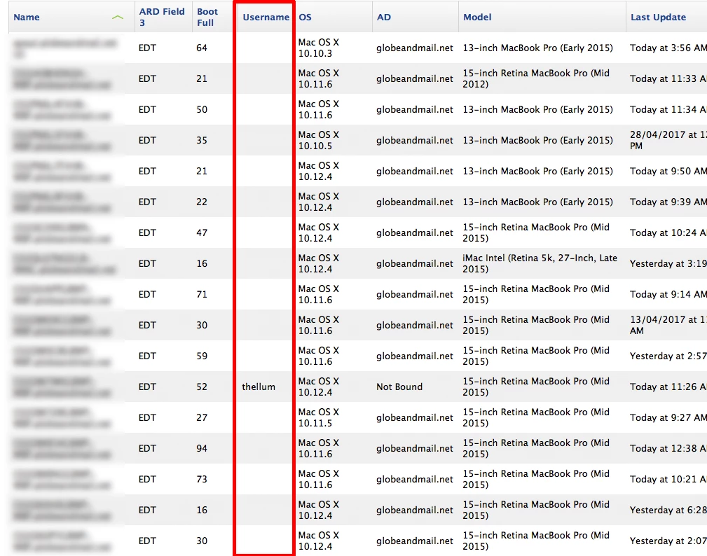Viewport: 707px width, 556px height.
Task: Select 'Yesterday at 6:28' last update cell
Action: point(668,510)
